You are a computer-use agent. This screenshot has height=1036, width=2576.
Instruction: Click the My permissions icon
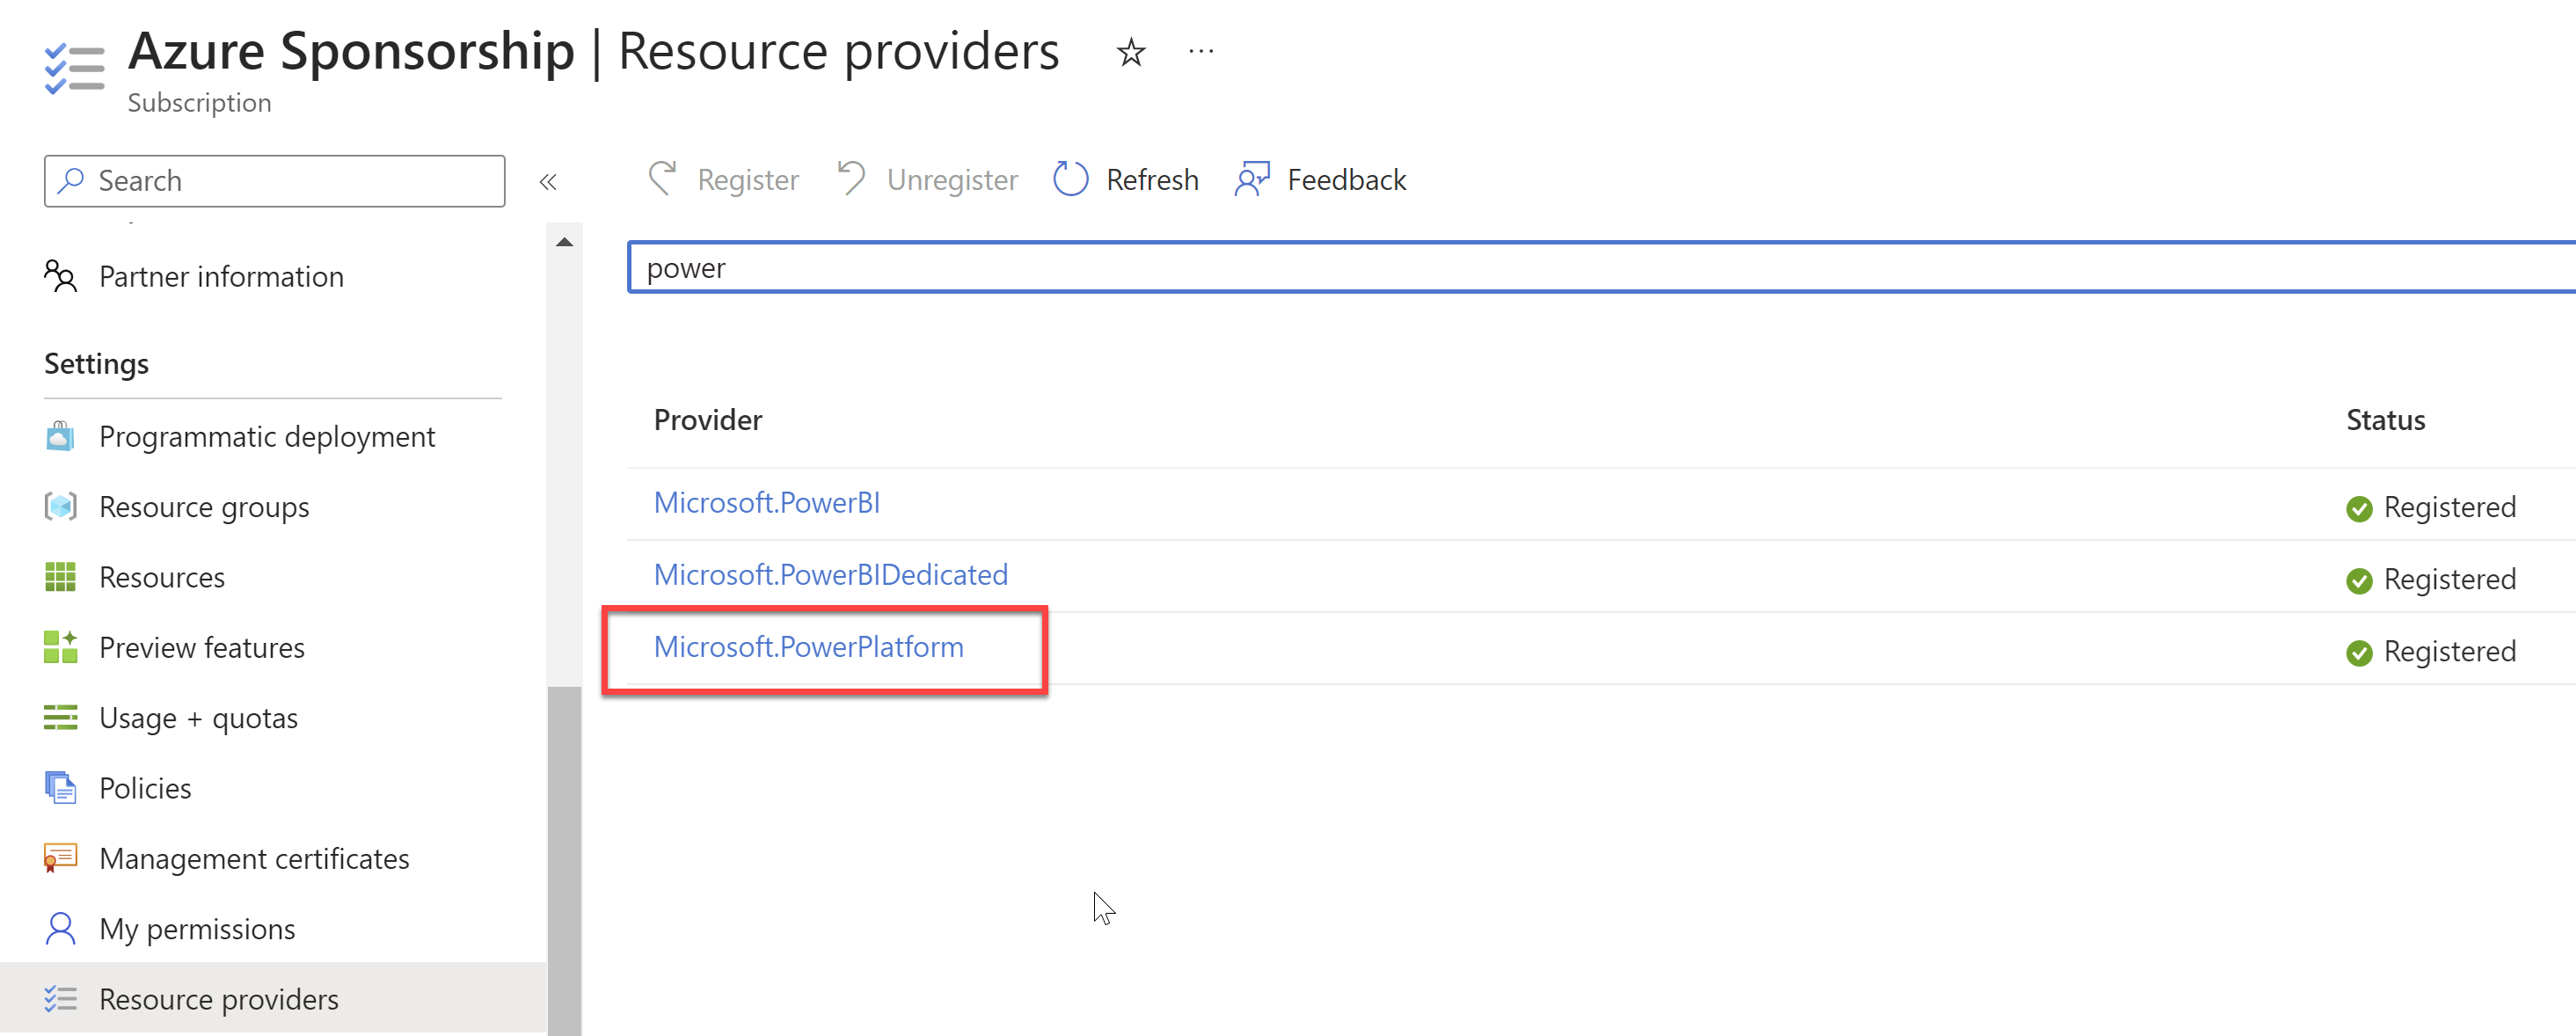click(60, 928)
